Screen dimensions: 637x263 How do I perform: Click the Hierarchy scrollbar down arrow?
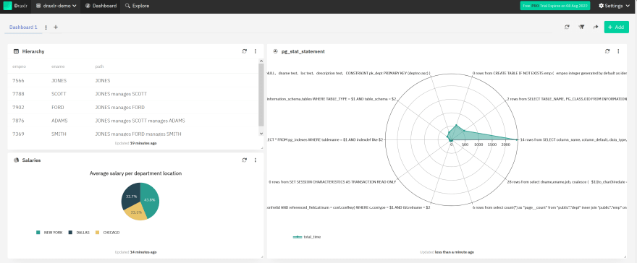[261, 134]
